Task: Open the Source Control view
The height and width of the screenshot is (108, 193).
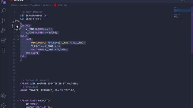Action: [3, 20]
